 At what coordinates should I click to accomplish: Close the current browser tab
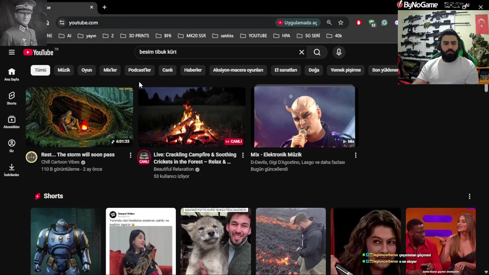point(92,7)
